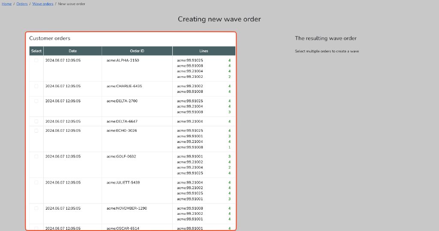Select order acme:ECHO-3026 via checkbox
The width and height of the screenshot is (439, 231).
(36, 130)
